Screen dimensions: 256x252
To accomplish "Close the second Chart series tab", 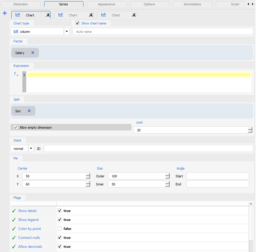I will (x=91, y=15).
